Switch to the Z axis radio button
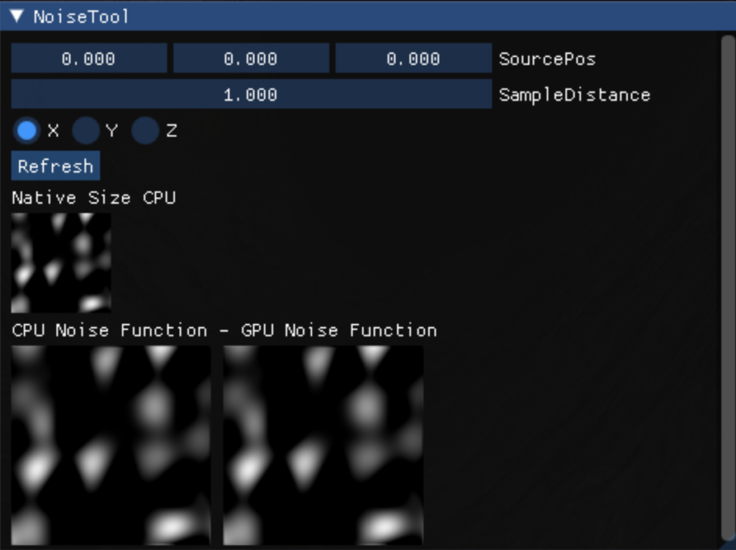This screenshot has width=736, height=550. (145, 131)
